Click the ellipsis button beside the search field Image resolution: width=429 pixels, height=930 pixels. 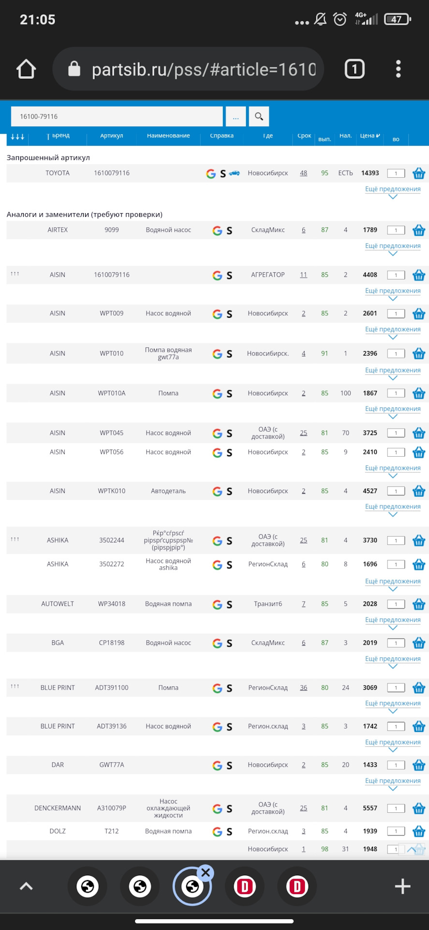[x=236, y=117]
